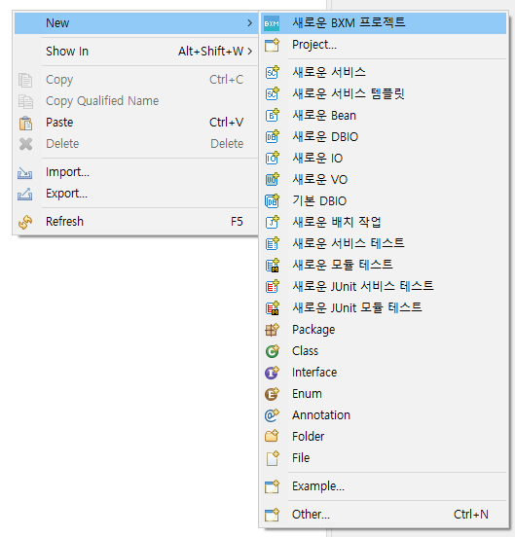This screenshot has height=537, width=515.
Task: Open the Show In menu entry
Action: pos(136,51)
